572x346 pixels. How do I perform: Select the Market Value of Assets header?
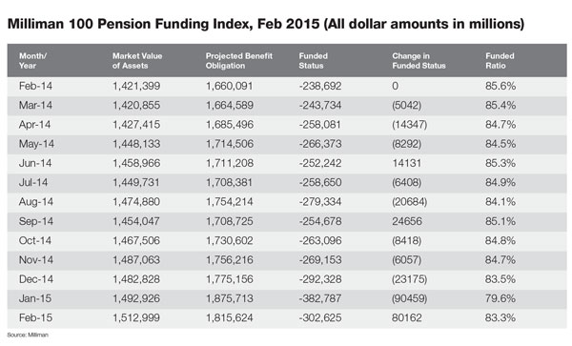click(x=137, y=61)
